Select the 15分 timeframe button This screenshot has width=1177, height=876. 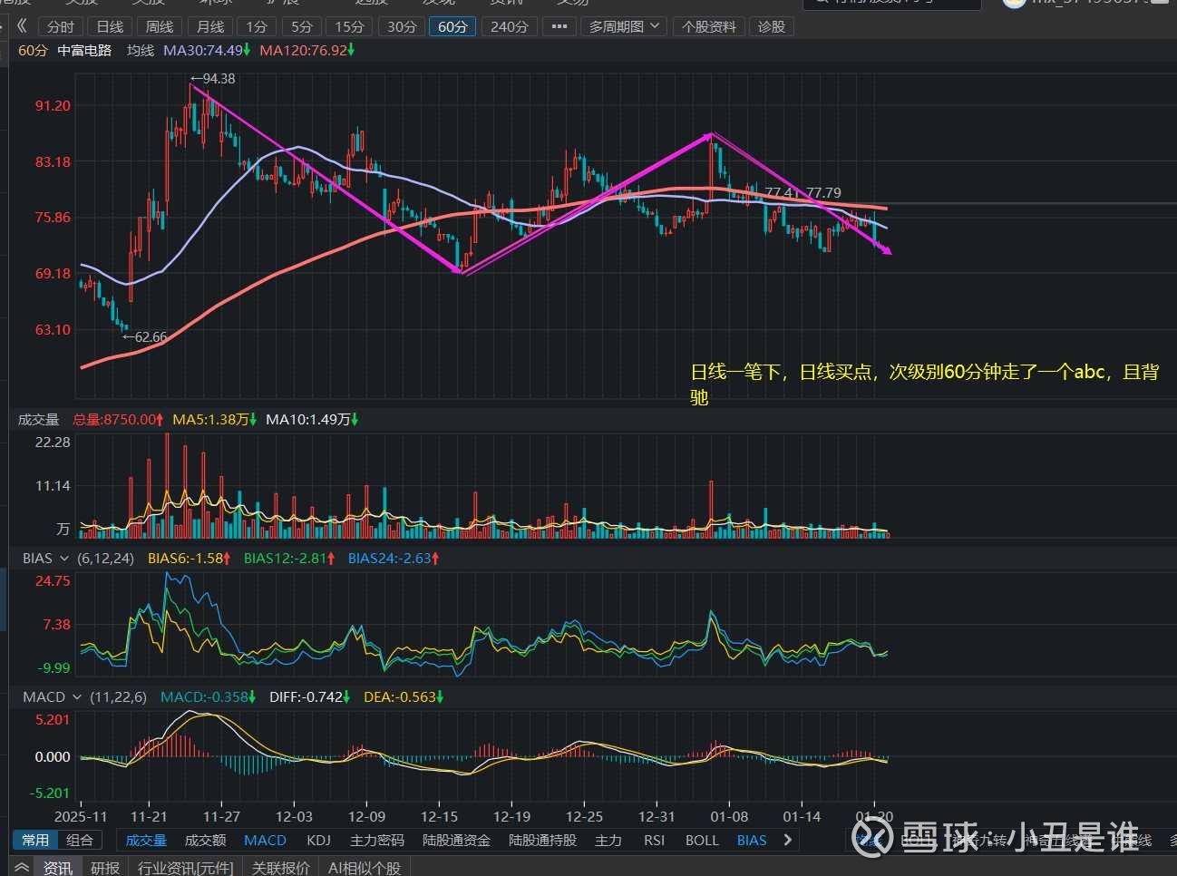pos(349,26)
